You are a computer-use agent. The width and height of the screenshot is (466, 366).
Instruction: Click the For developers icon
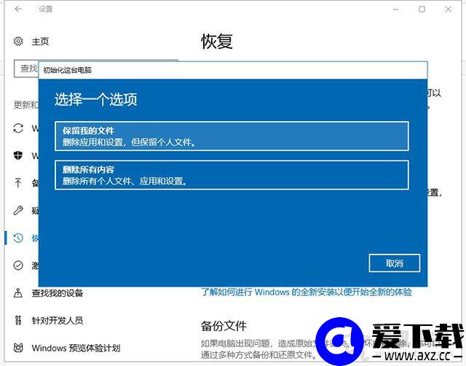pyautogui.click(x=18, y=320)
